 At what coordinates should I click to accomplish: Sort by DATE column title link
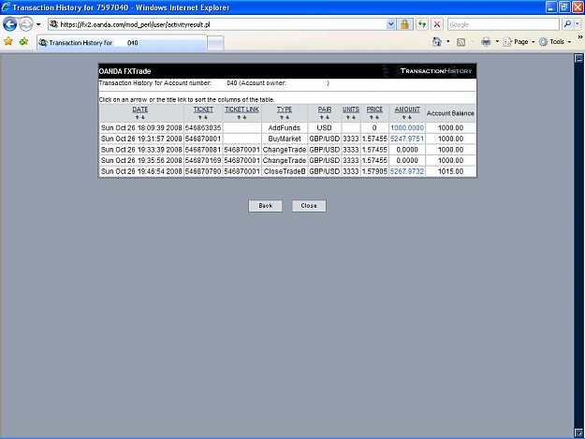pos(139,110)
